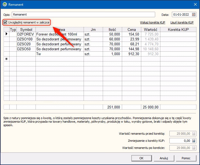The image size is (200, 165).
Task: Toggle Uwzględnij remanent w zaliczce checkbox
Action: [5, 22]
